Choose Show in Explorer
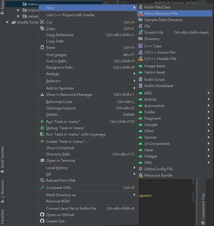 click(x=88, y=148)
